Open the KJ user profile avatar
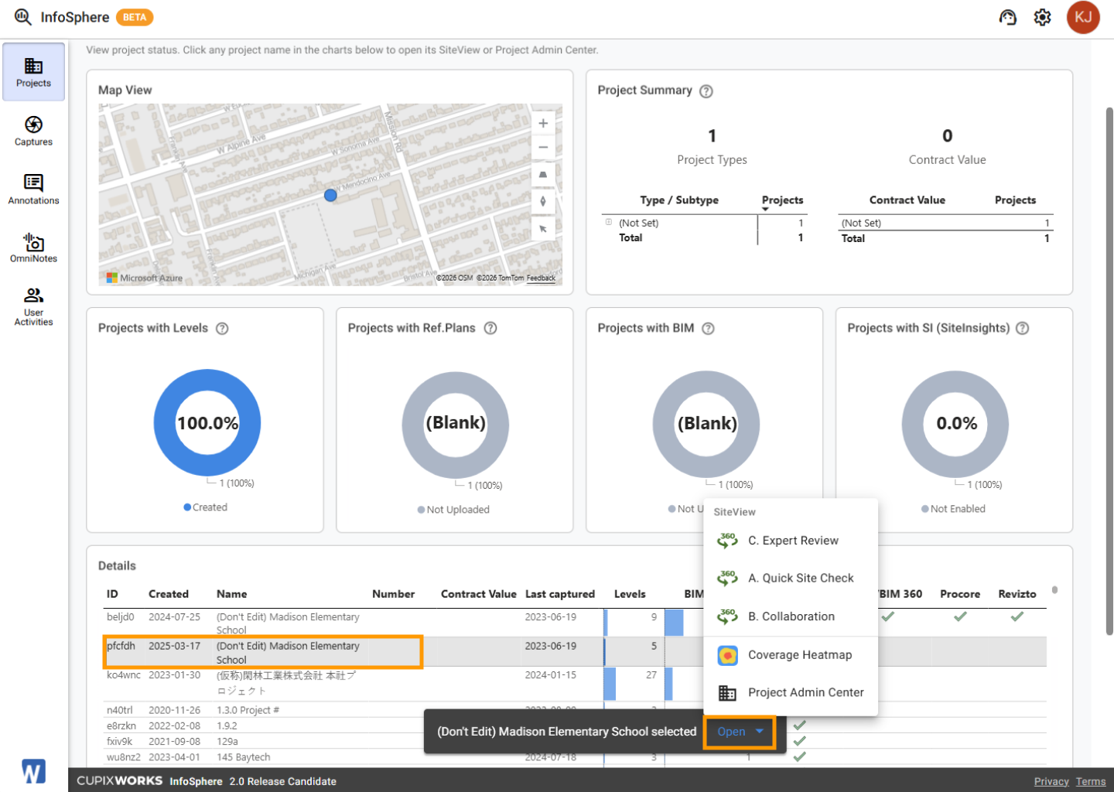 point(1083,17)
